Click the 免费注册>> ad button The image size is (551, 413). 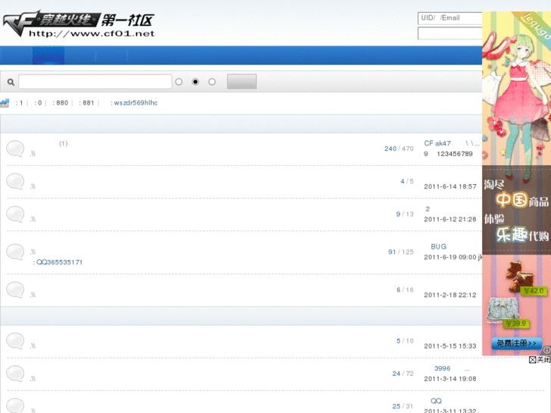click(x=516, y=343)
